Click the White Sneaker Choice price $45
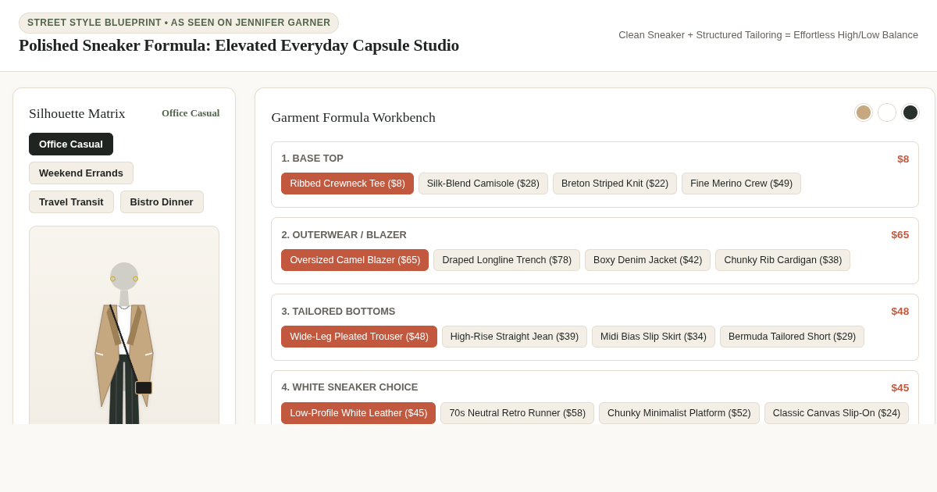Image resolution: width=937 pixels, height=492 pixels. pos(900,388)
